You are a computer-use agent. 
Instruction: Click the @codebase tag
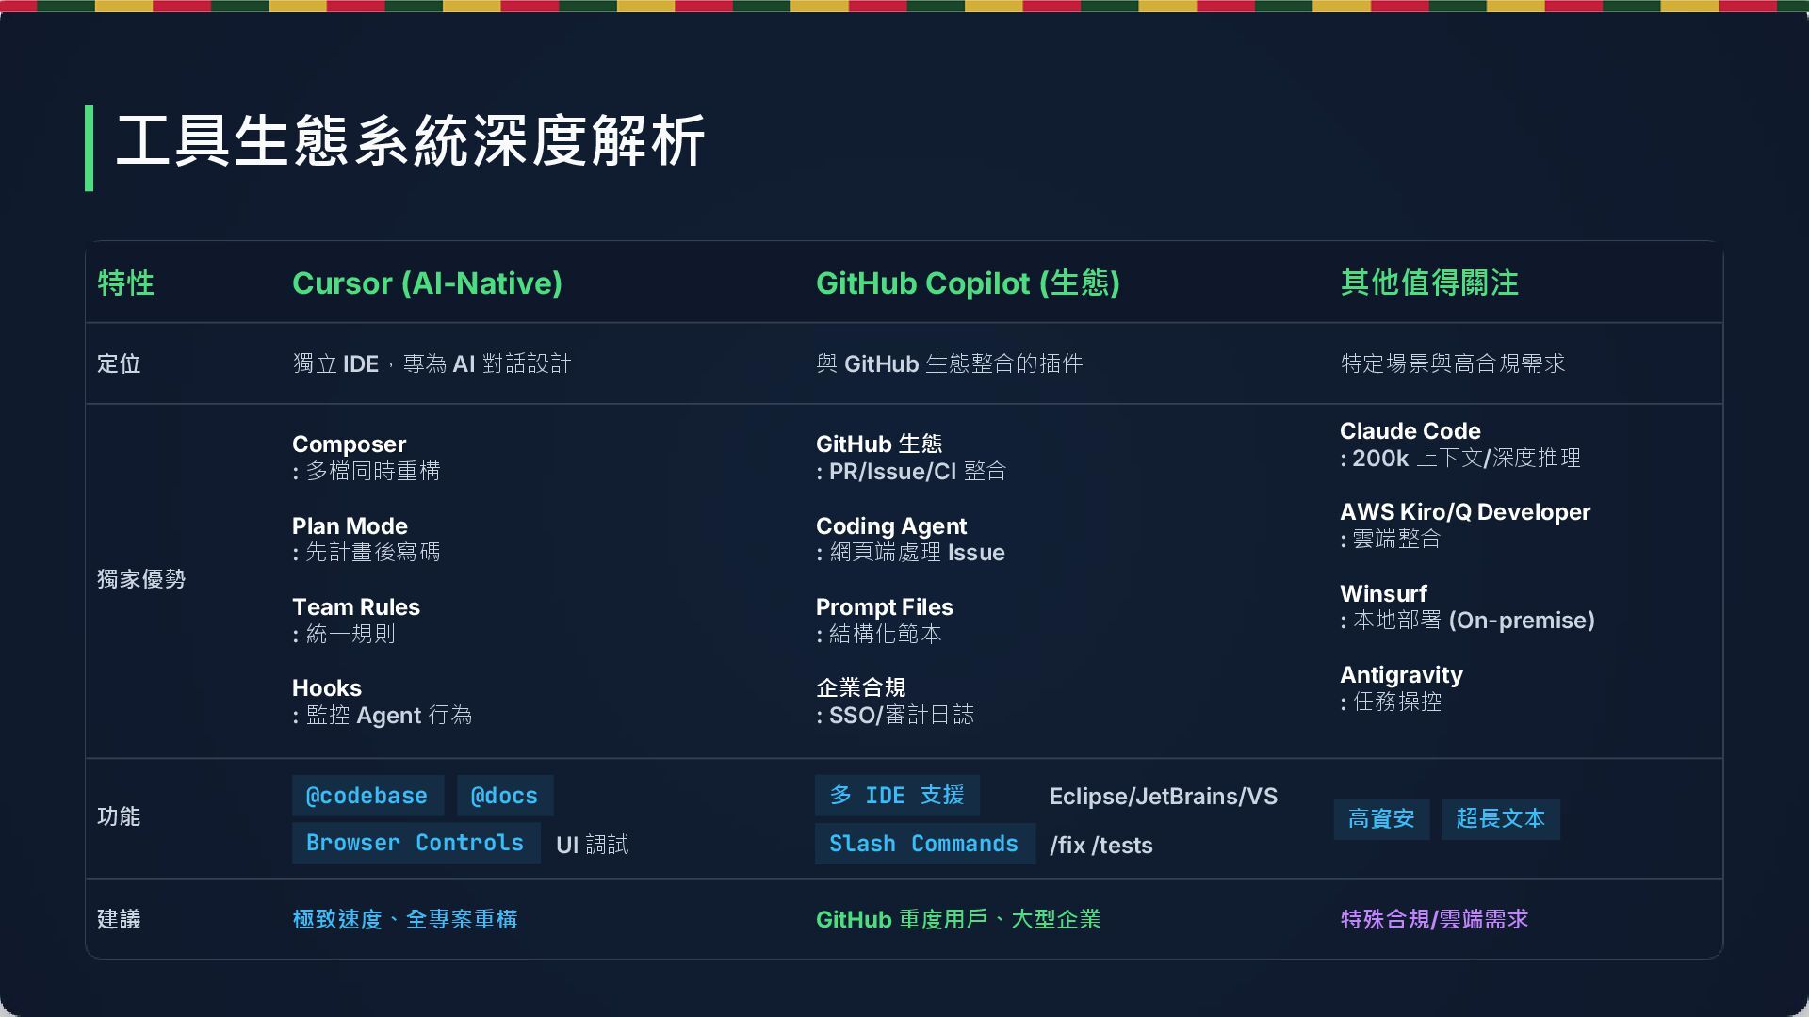367,796
